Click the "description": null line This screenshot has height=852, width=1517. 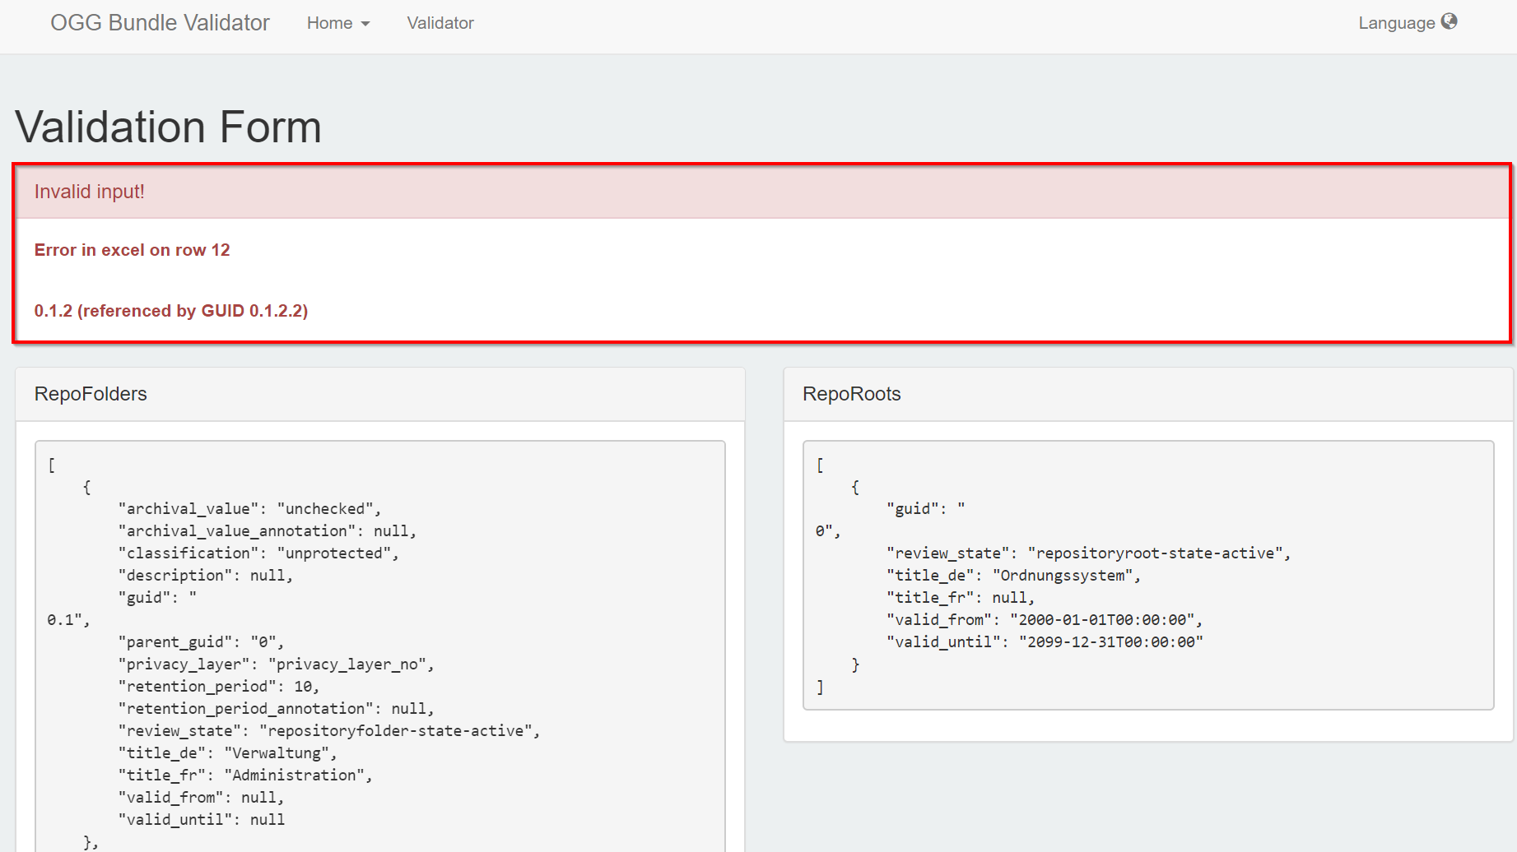click(x=206, y=576)
